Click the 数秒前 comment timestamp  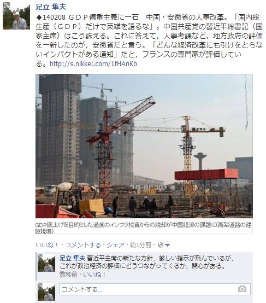point(68,275)
